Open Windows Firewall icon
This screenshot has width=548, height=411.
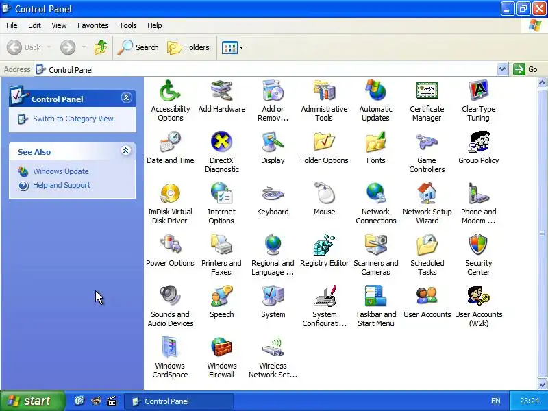[221, 347]
